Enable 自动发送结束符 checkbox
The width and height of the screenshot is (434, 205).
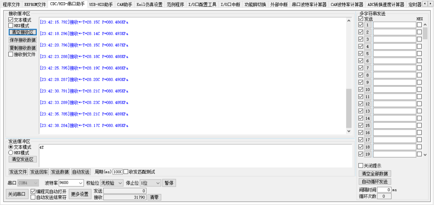coord(48,197)
